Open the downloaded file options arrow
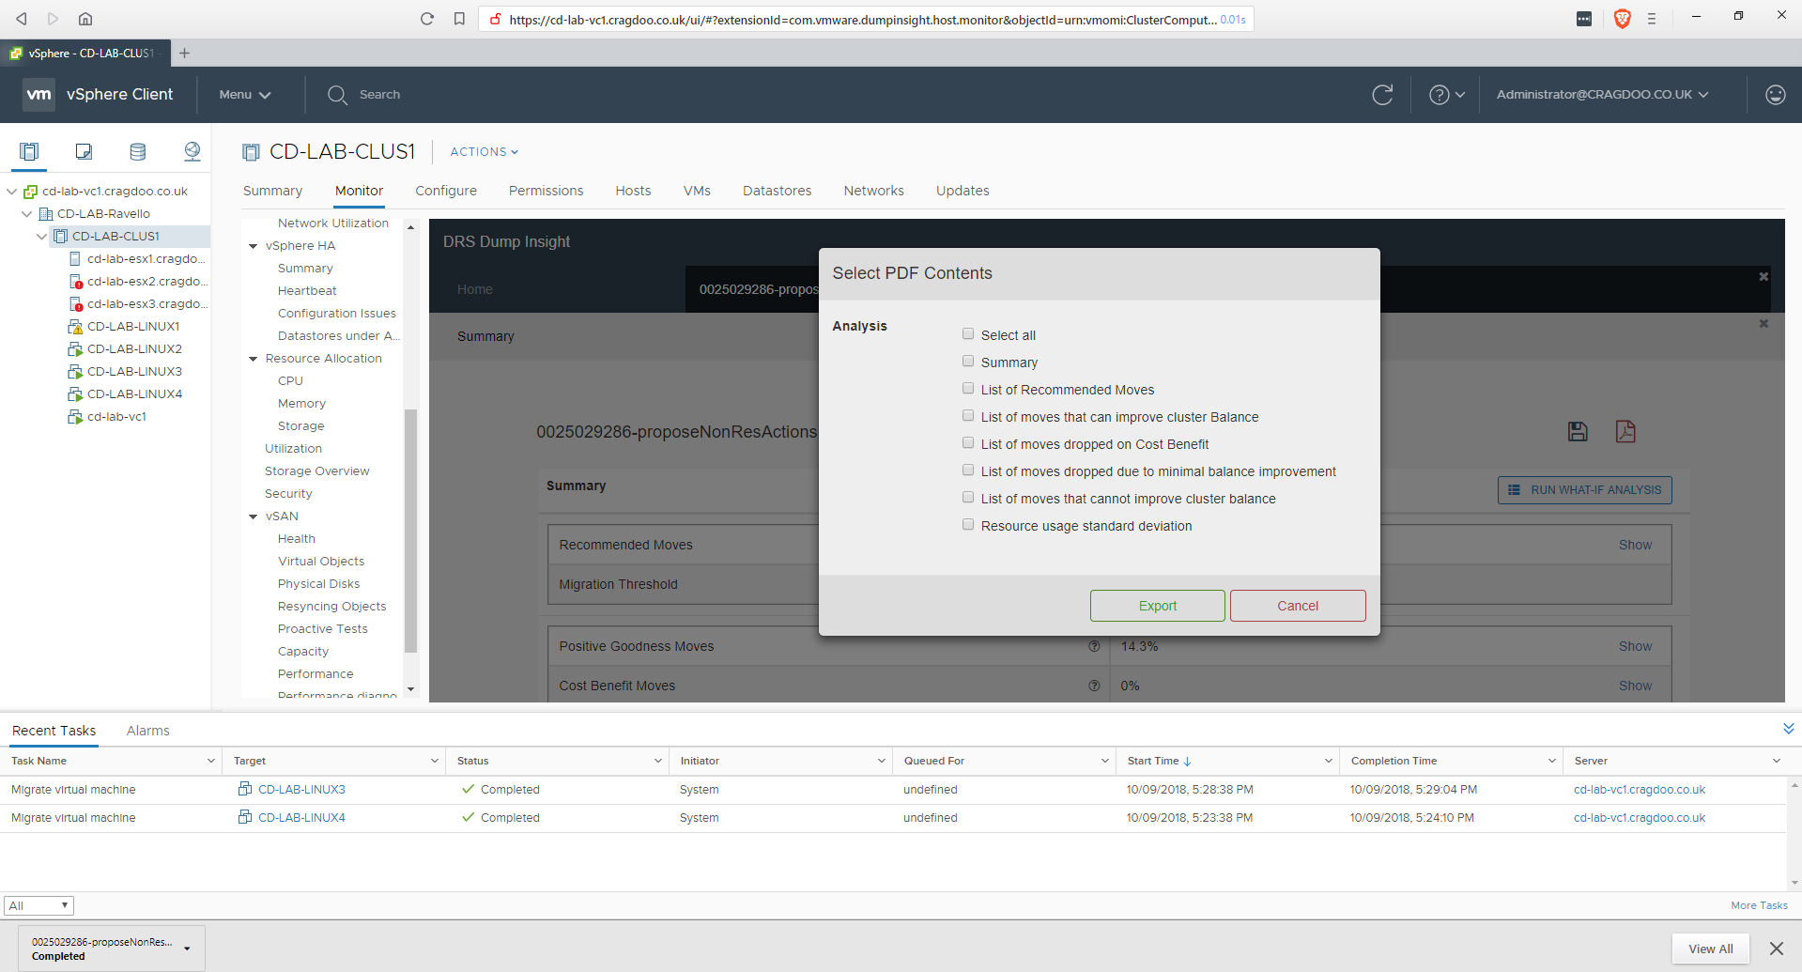 pyautogui.click(x=187, y=949)
